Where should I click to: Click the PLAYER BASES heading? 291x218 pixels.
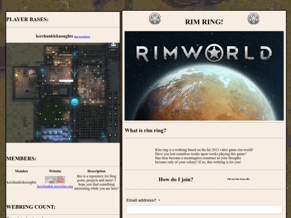[27, 19]
